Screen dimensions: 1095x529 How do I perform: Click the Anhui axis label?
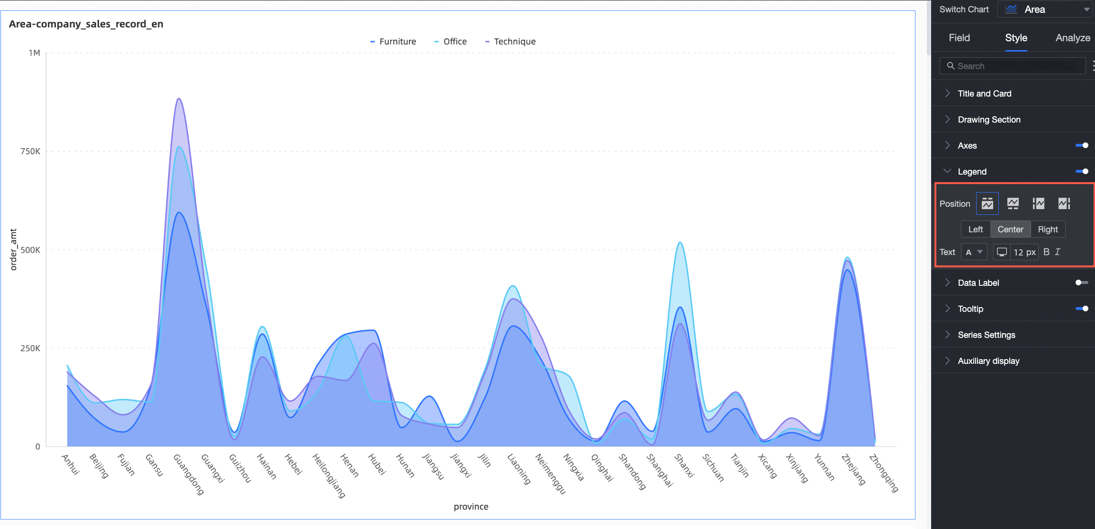[x=71, y=464]
